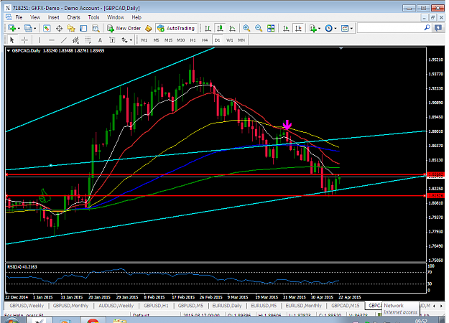This screenshot has height=323, width=449.
Task: Switch to H1 timeframe
Action: point(193,40)
